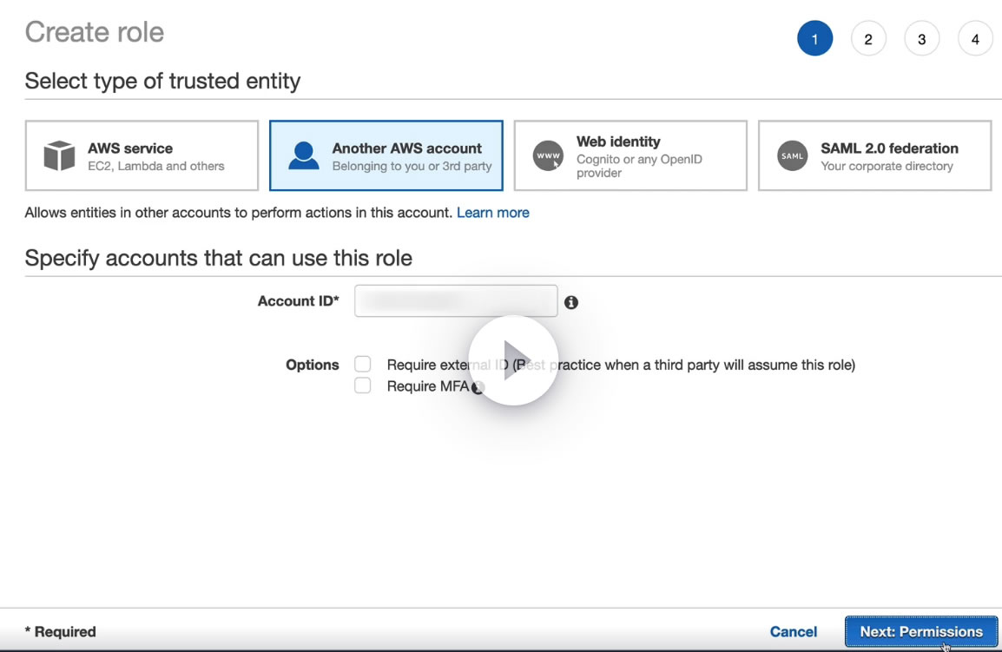Choose the AWS service entity card
The height and width of the screenshot is (652, 1002).
142,156
